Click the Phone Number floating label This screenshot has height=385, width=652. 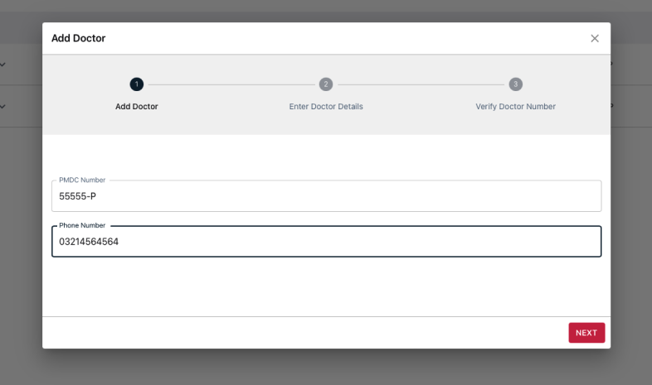coord(82,225)
